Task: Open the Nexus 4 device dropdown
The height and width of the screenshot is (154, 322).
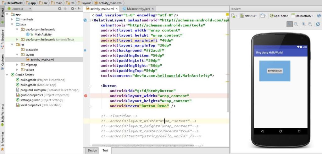Action: tap(248, 16)
